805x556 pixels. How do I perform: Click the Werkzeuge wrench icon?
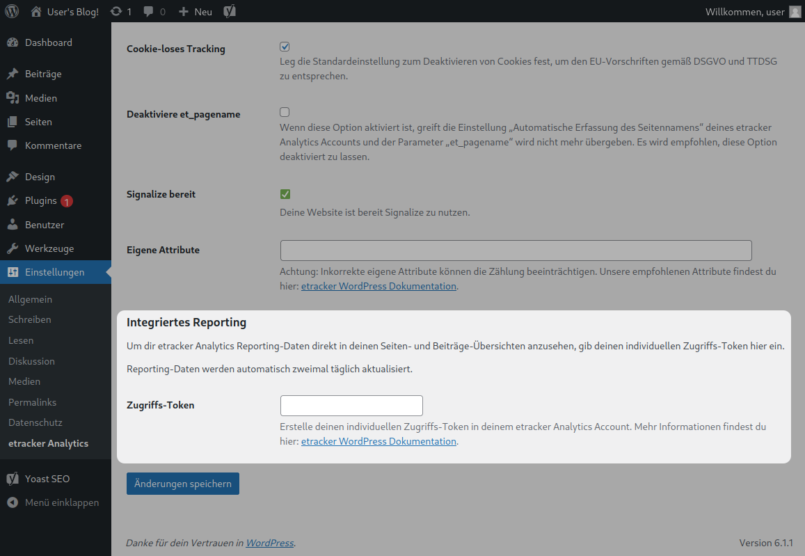(x=13, y=248)
